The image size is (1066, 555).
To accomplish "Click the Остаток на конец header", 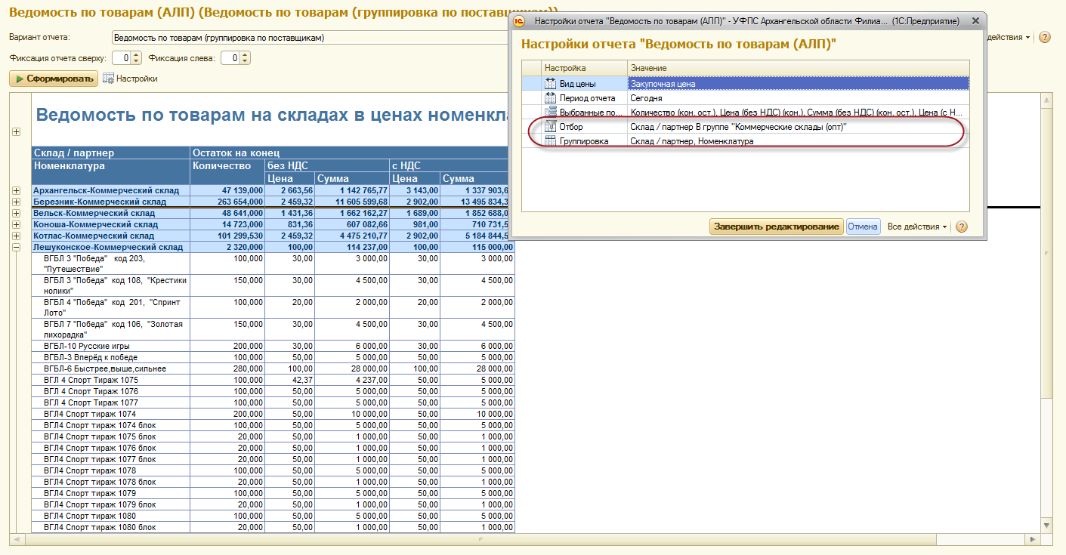I will 352,153.
